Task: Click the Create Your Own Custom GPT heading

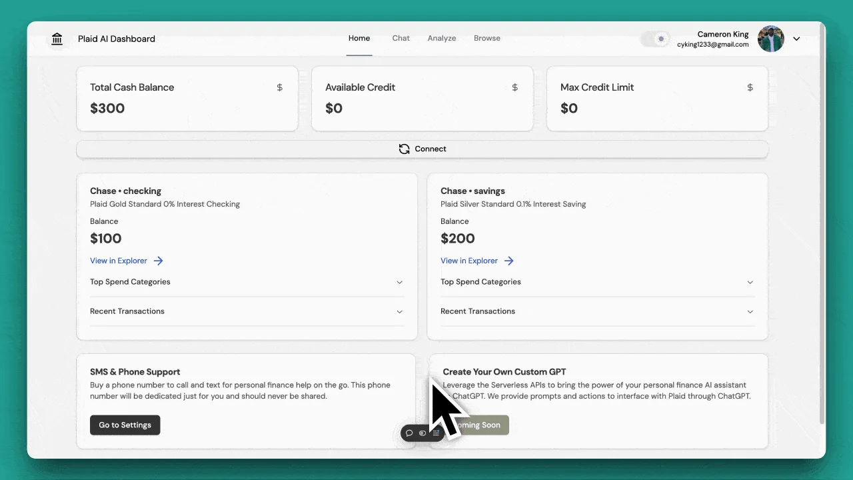Action: pyautogui.click(x=504, y=372)
